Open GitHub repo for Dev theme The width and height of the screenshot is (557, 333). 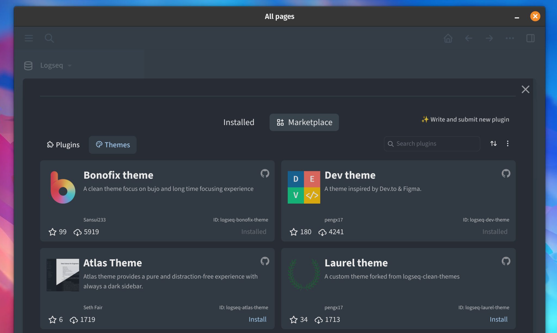506,173
